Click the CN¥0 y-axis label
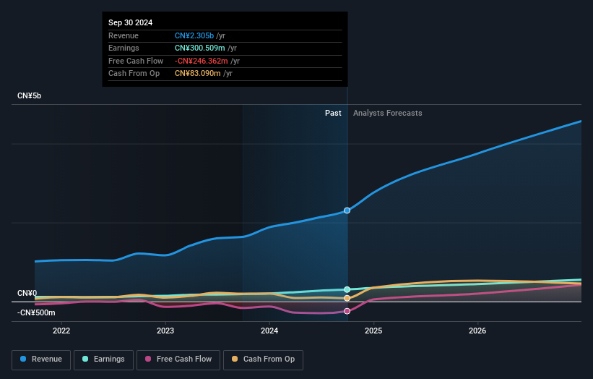Image resolution: width=593 pixels, height=379 pixels. (27, 294)
